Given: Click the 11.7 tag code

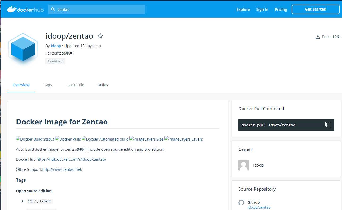Looking at the screenshot, I should (32, 201).
